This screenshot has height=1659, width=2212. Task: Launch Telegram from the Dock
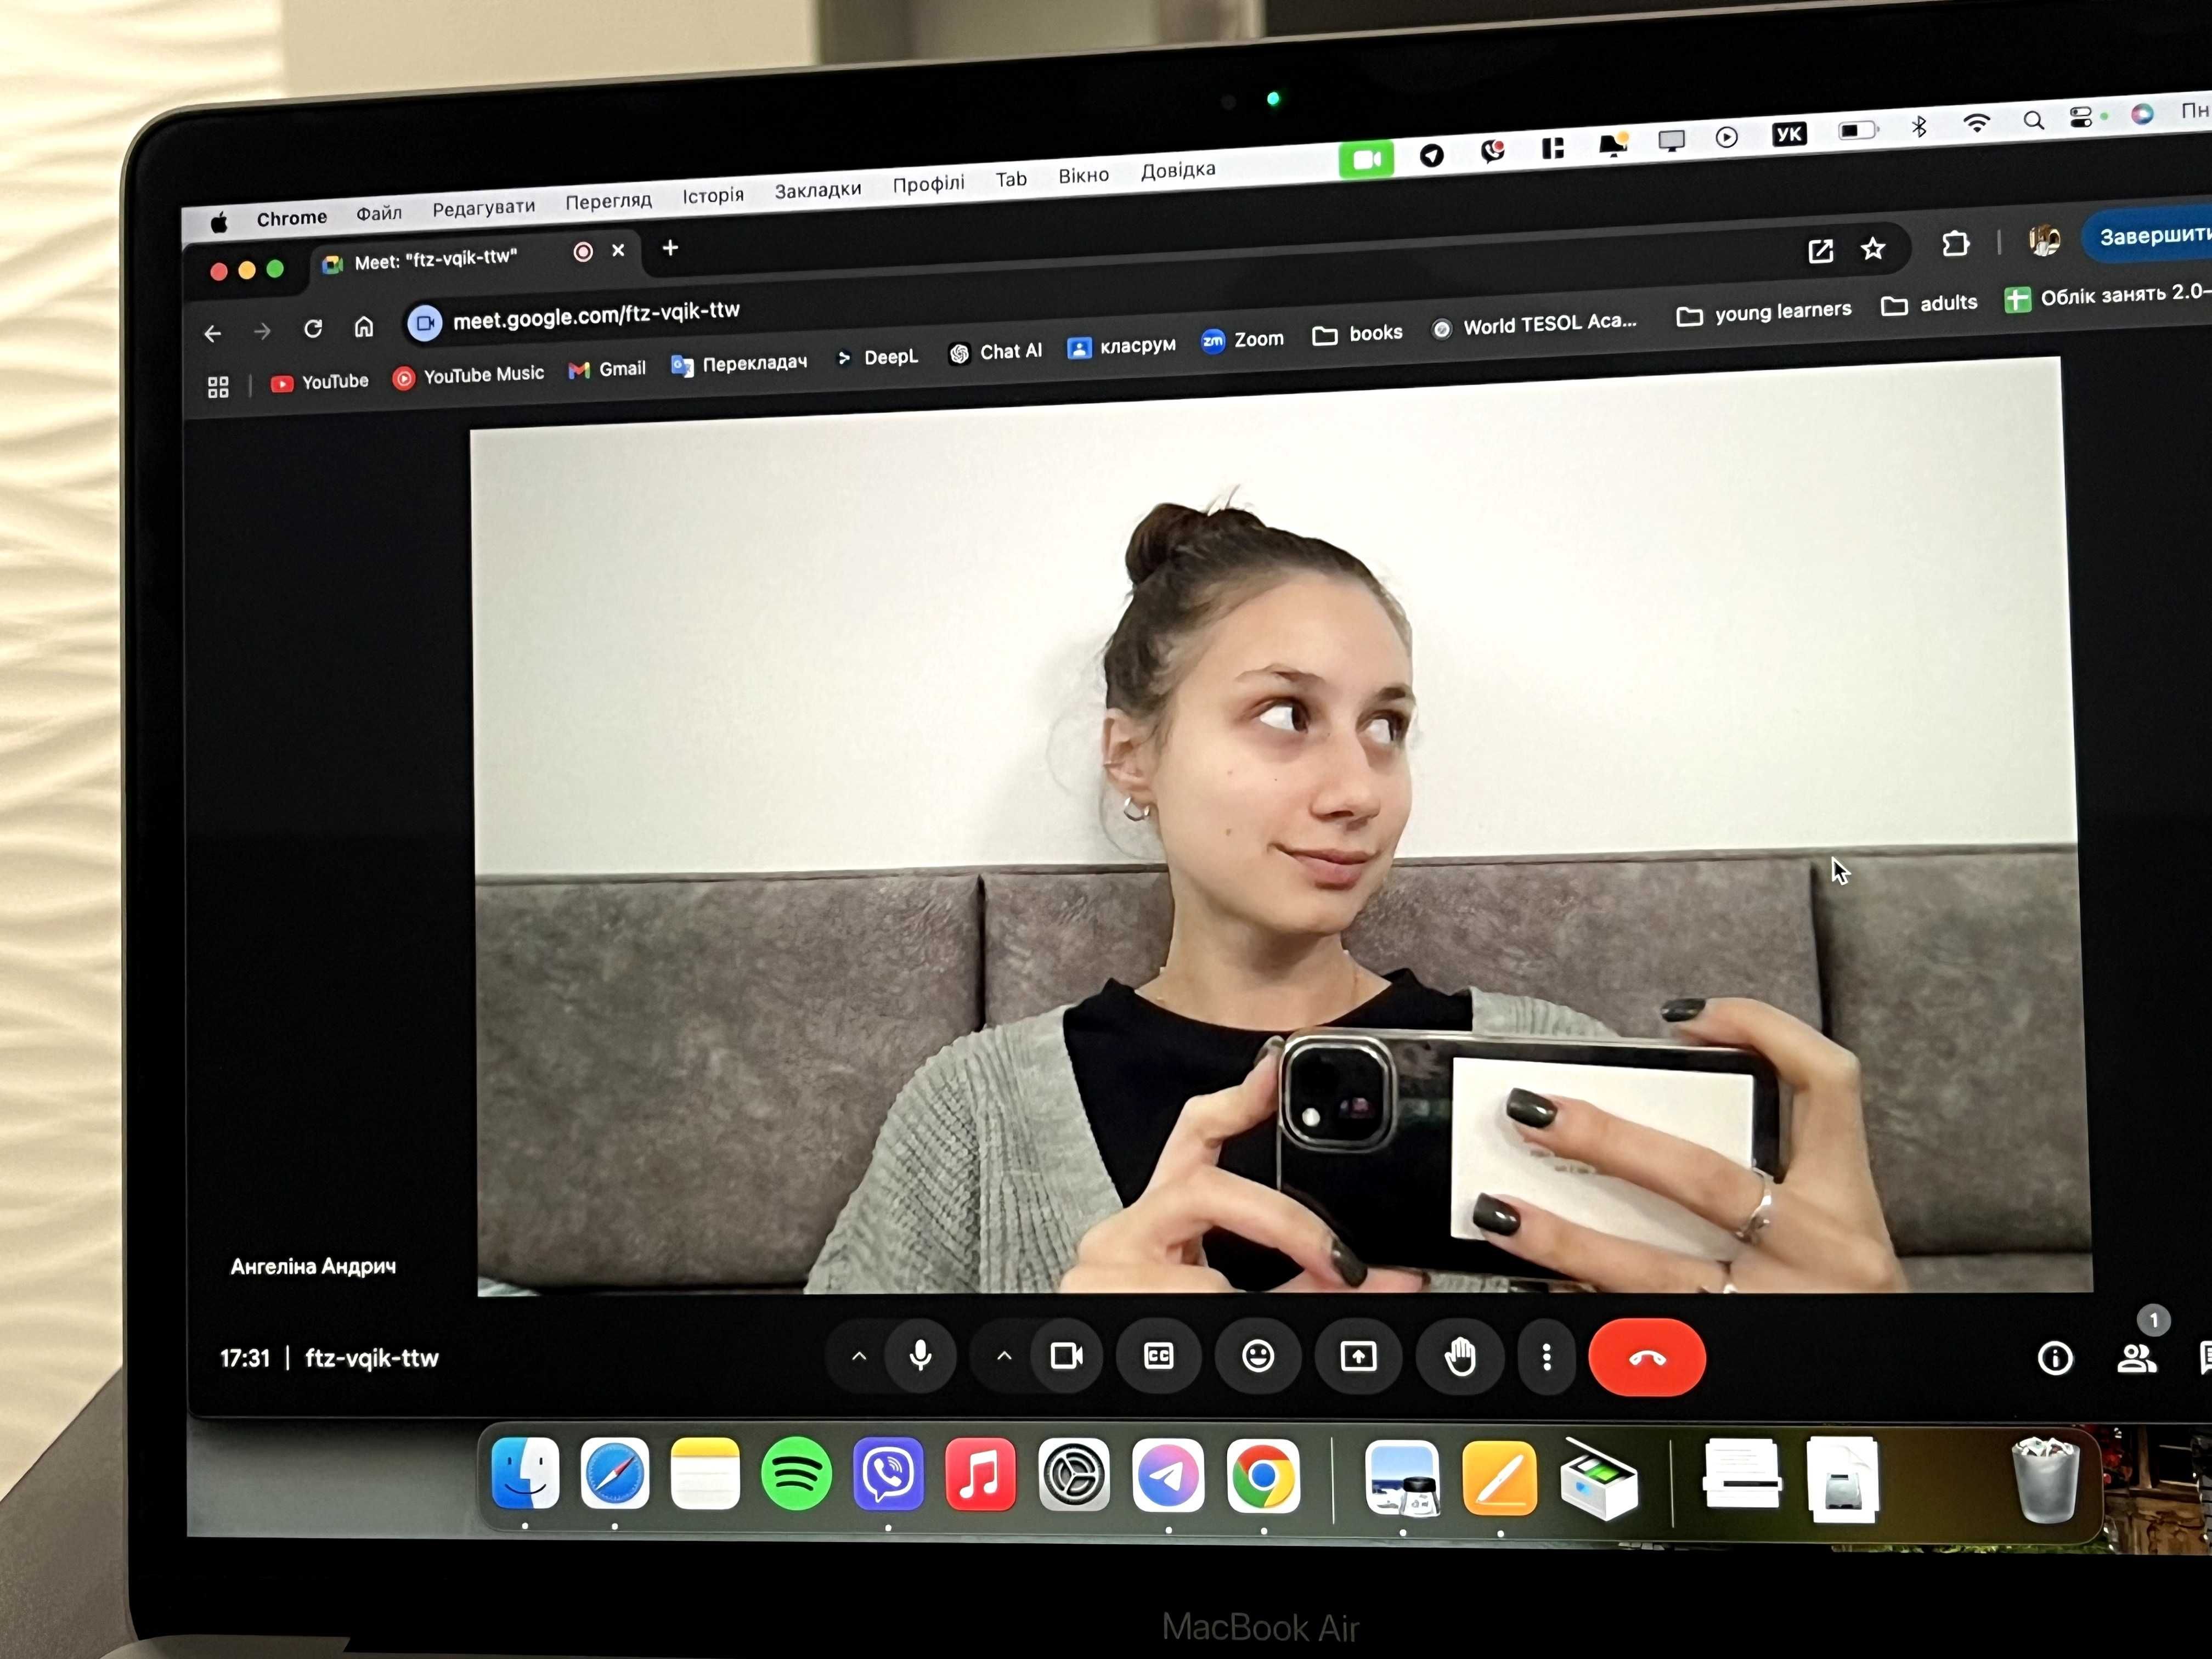(x=1168, y=1475)
